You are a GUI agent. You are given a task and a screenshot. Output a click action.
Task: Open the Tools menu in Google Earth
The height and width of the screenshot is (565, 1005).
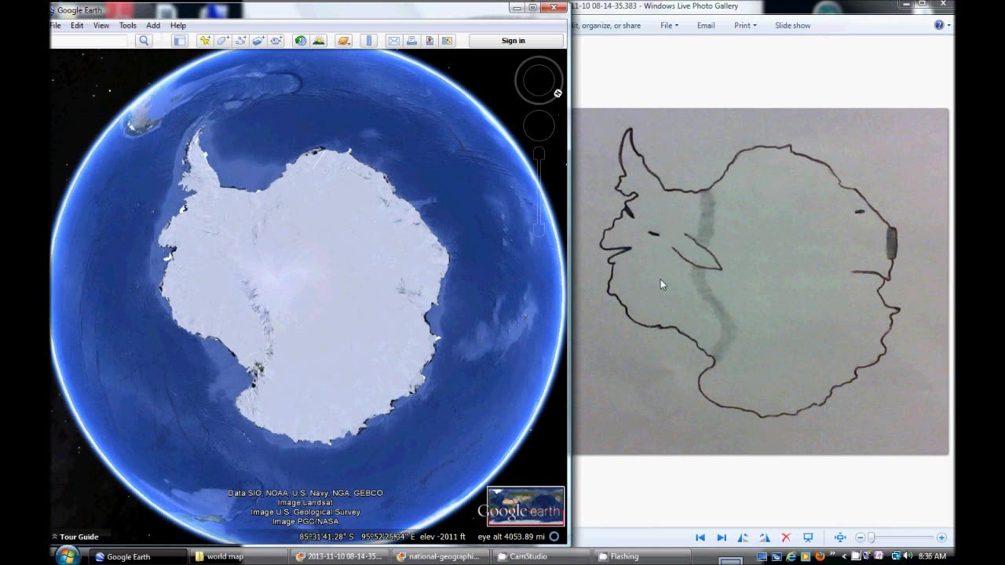pos(128,25)
